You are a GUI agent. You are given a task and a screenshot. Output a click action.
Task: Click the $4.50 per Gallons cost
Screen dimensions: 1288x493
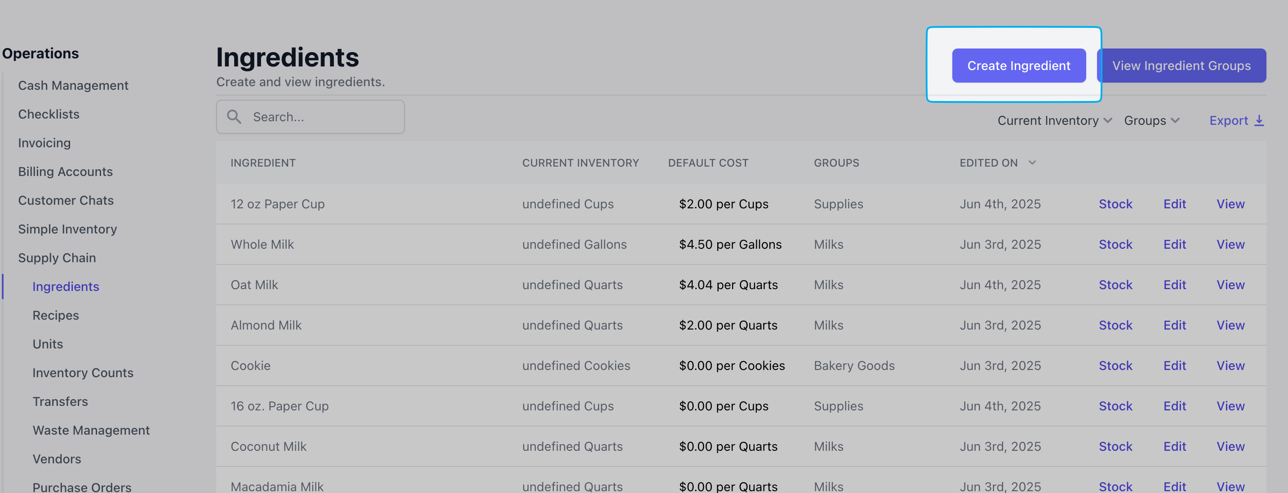click(730, 244)
